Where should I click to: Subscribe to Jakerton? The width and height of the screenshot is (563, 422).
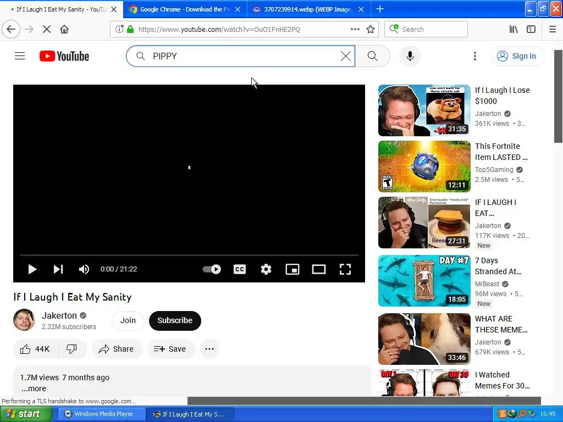click(x=175, y=320)
